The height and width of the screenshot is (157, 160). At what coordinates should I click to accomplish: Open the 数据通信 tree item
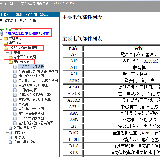15,38
